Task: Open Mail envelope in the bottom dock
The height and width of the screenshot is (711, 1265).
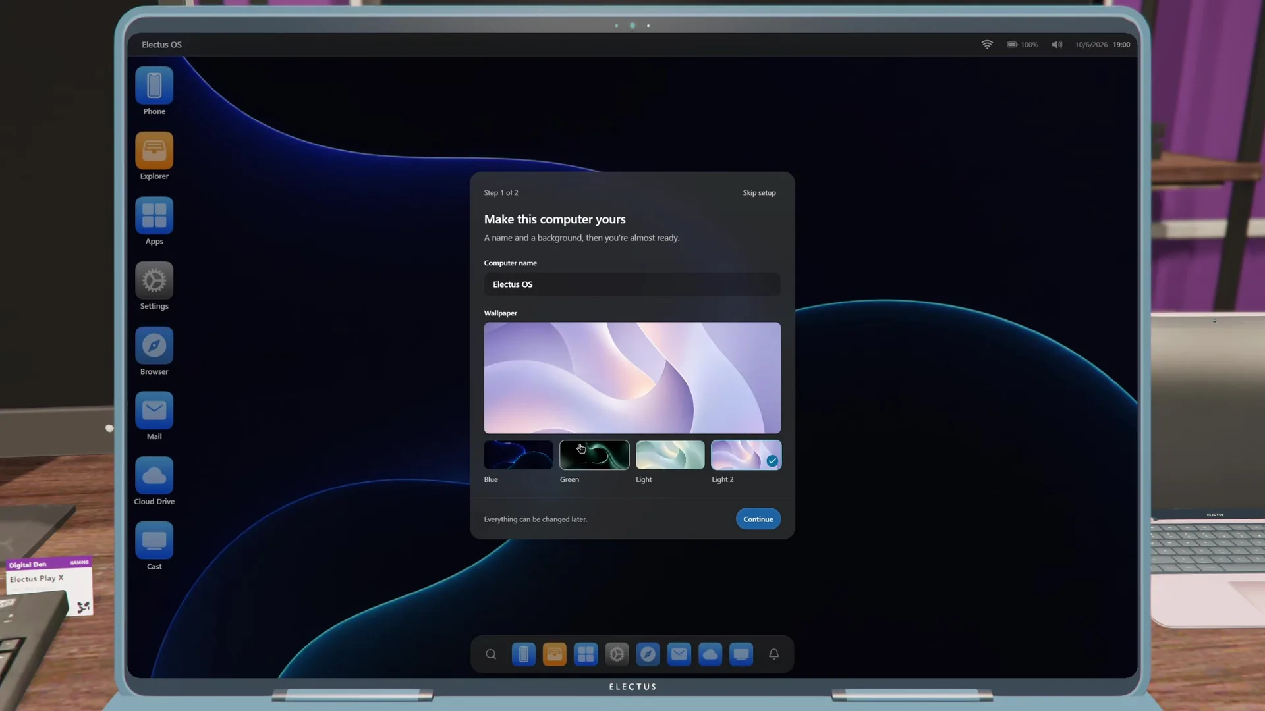Action: coord(679,654)
